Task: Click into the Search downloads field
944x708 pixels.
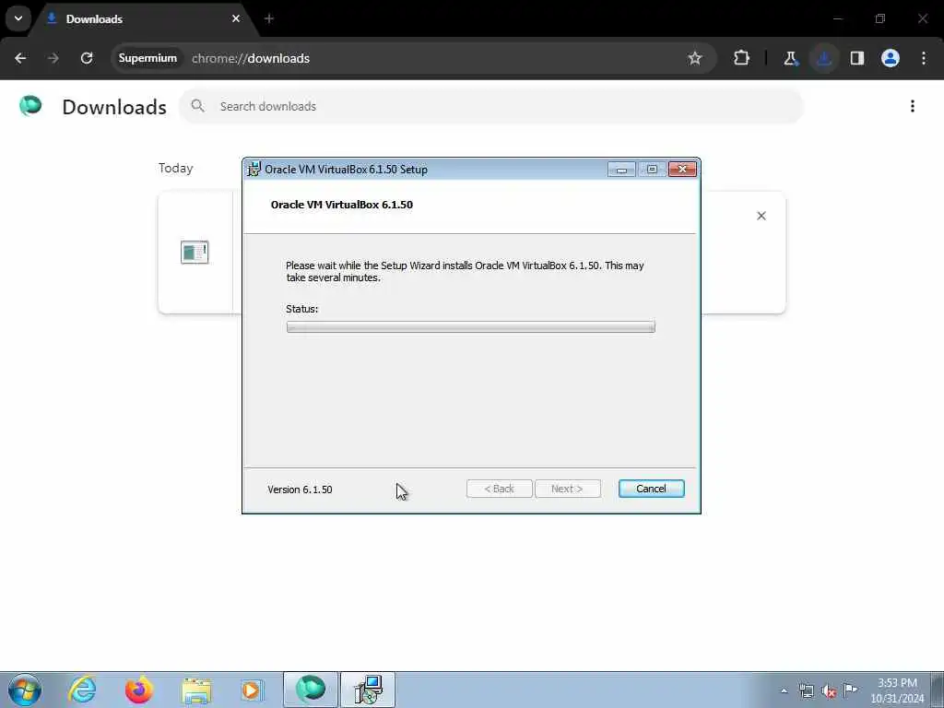Action: click(x=491, y=106)
